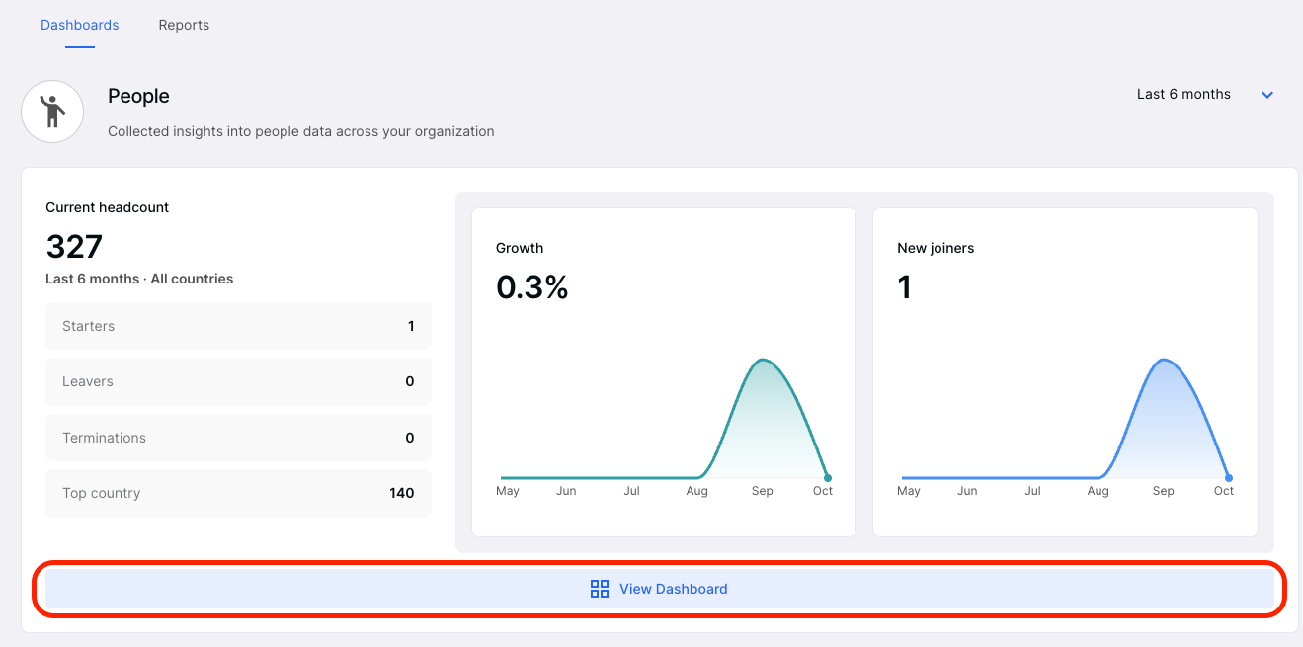
Task: Select the Leavers row
Action: [238, 381]
